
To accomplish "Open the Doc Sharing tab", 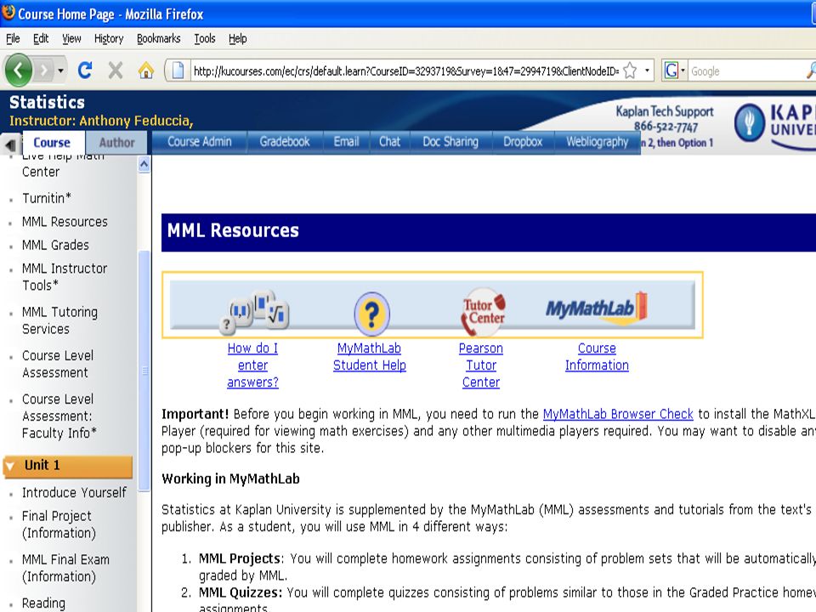I will pos(450,142).
